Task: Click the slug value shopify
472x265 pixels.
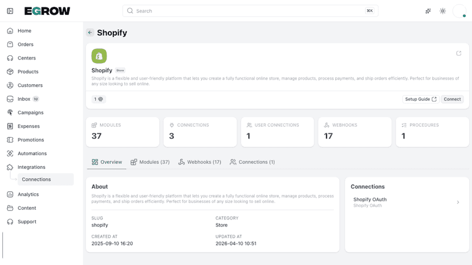Action: point(100,225)
